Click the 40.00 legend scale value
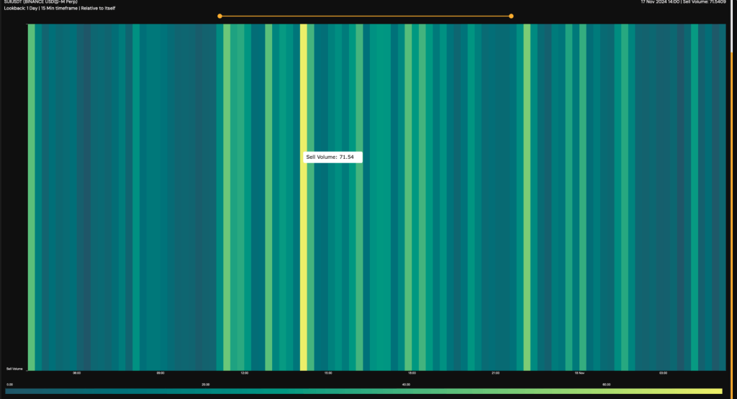 tap(406, 385)
